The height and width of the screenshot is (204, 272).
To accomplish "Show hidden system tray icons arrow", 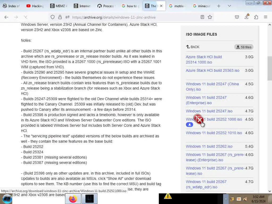I will pyautogui.click(x=226, y=199).
